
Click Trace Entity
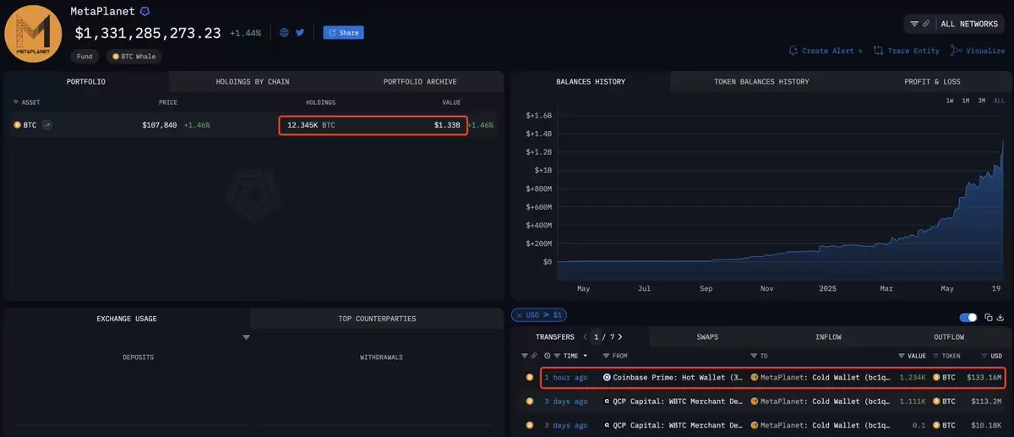tap(907, 51)
